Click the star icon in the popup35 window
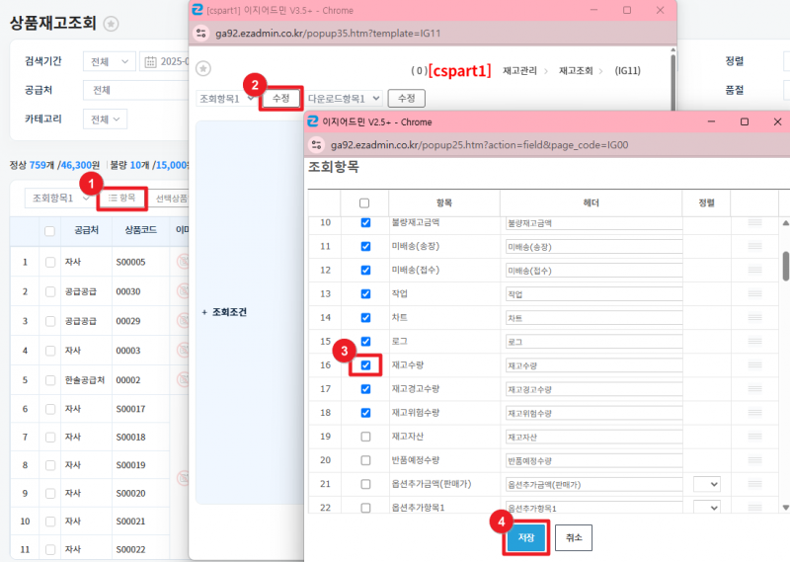Viewport: 790px width, 562px height. pyautogui.click(x=203, y=68)
